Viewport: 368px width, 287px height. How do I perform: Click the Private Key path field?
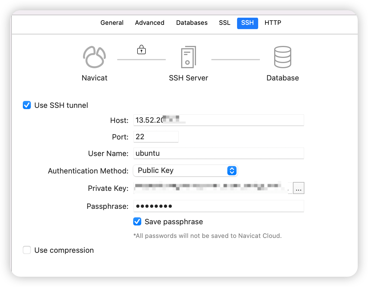click(213, 188)
